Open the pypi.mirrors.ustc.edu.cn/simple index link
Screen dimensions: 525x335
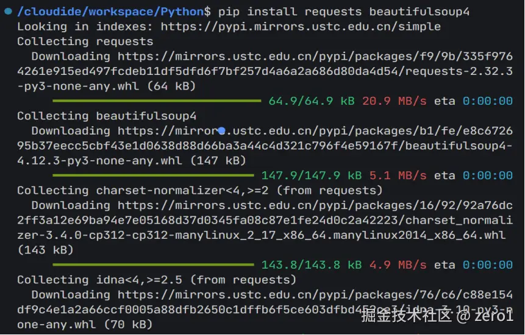pyautogui.click(x=301, y=27)
